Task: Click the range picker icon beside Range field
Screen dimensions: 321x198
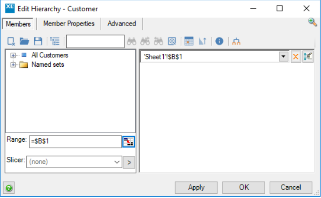Action: [129, 142]
